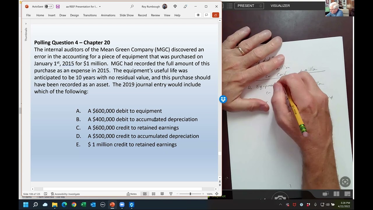Open the Record tab
Image resolution: width=373 pixels, height=210 pixels.
coord(142,15)
